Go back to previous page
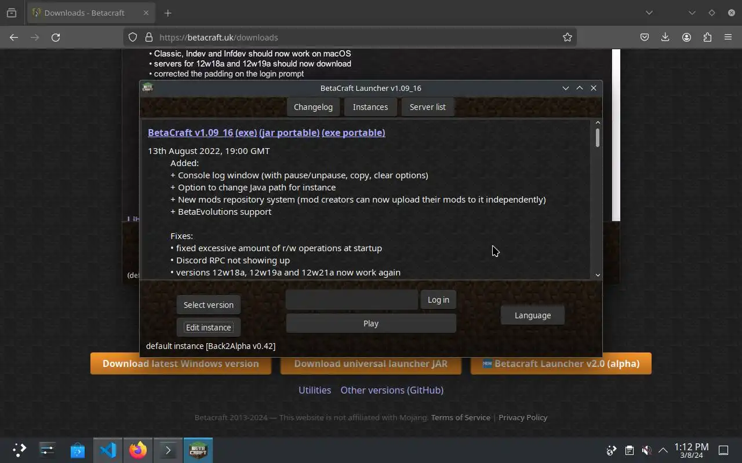This screenshot has width=742, height=463. [x=14, y=37]
